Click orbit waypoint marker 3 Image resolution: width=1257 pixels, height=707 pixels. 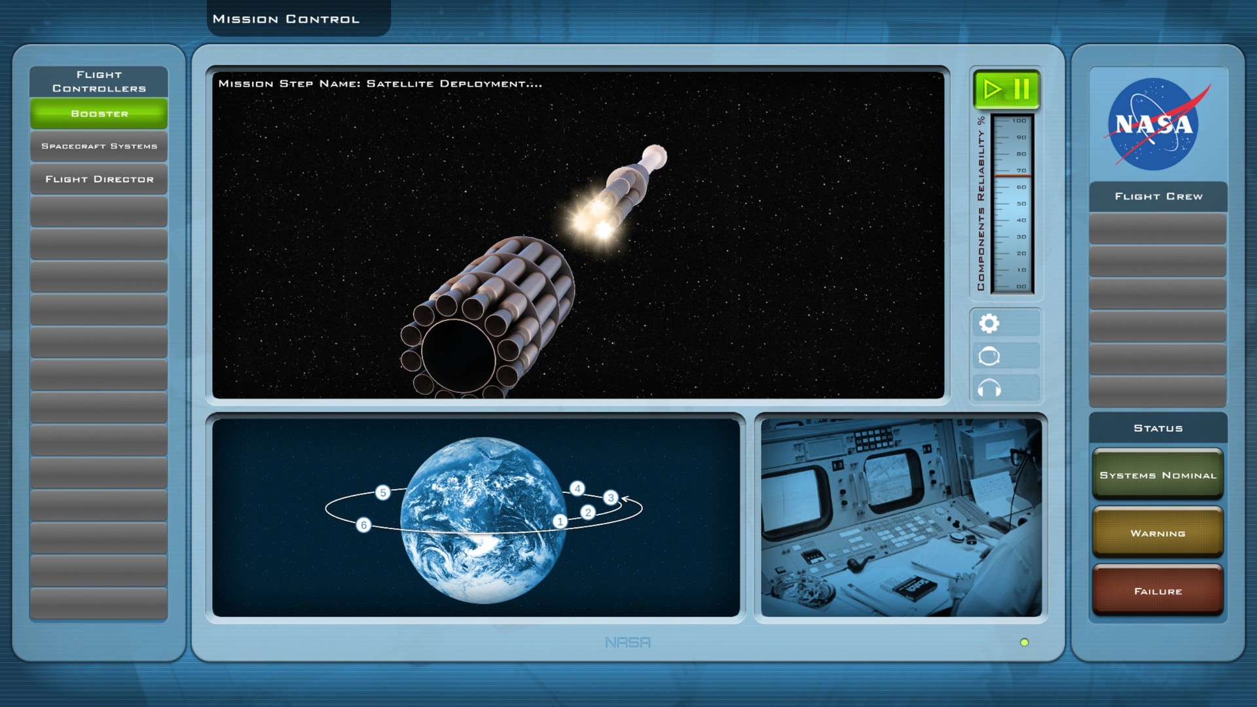click(x=611, y=498)
